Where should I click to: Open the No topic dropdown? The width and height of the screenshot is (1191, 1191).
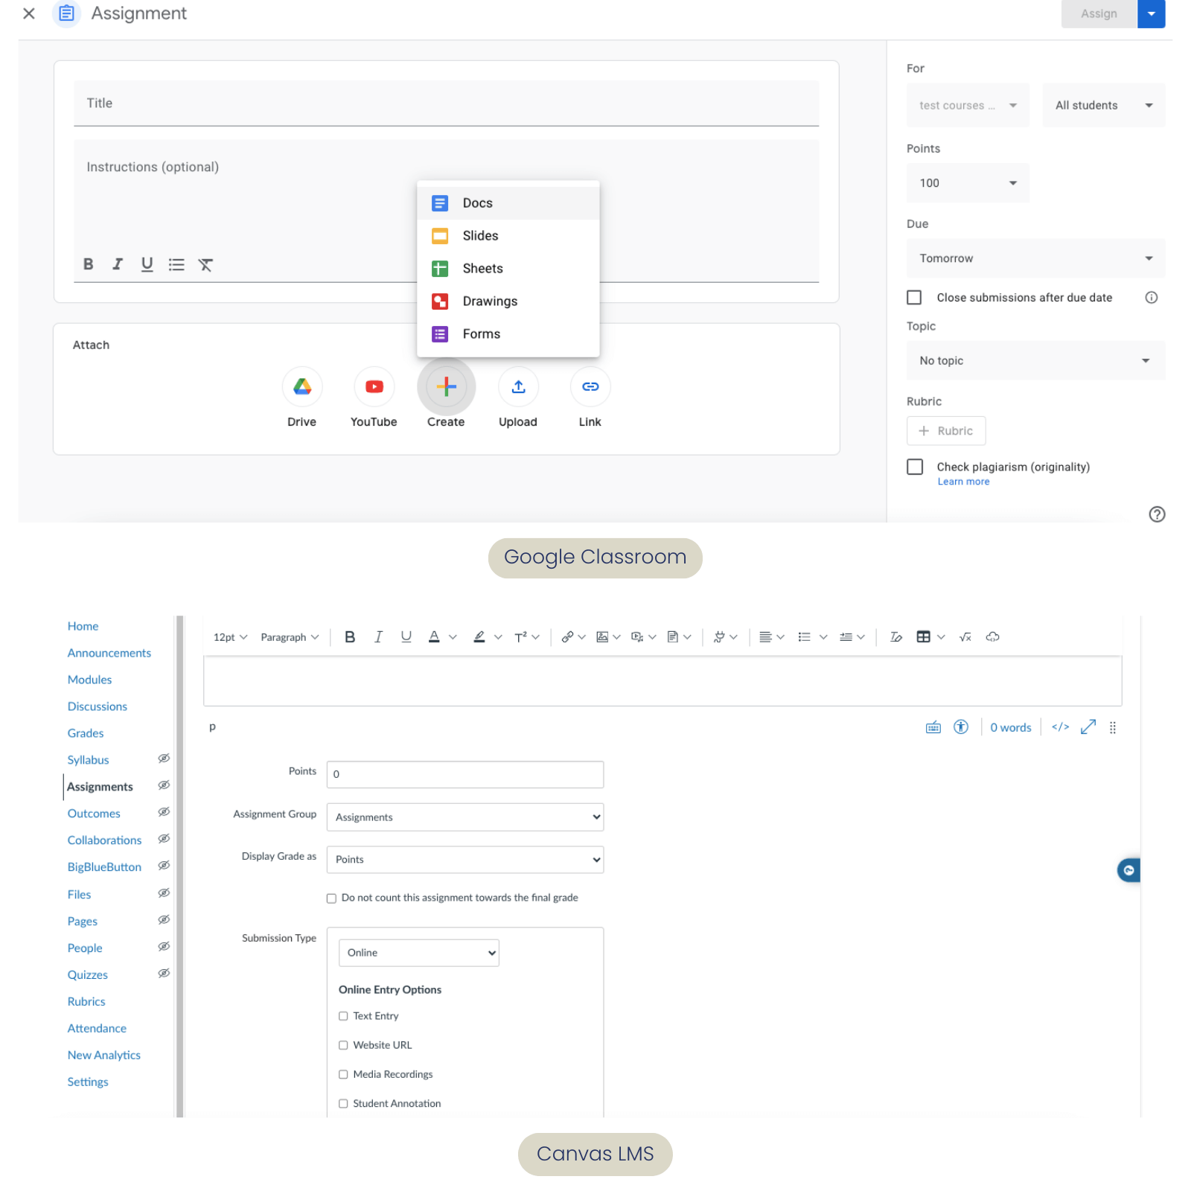[1036, 361]
